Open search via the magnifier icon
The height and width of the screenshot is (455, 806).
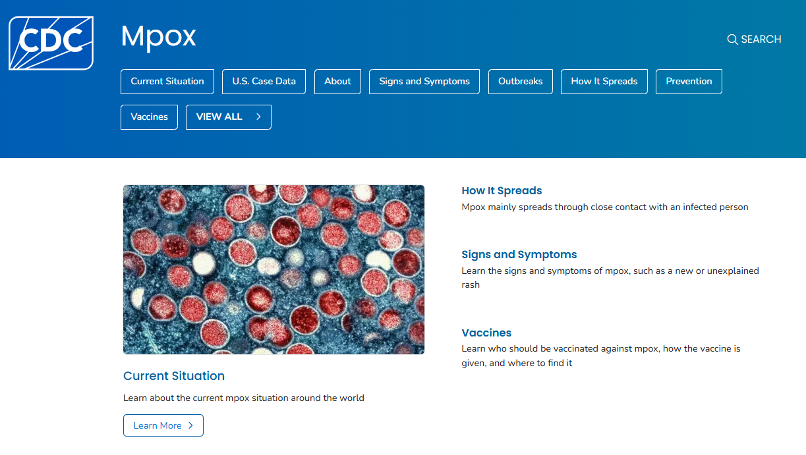(x=732, y=40)
